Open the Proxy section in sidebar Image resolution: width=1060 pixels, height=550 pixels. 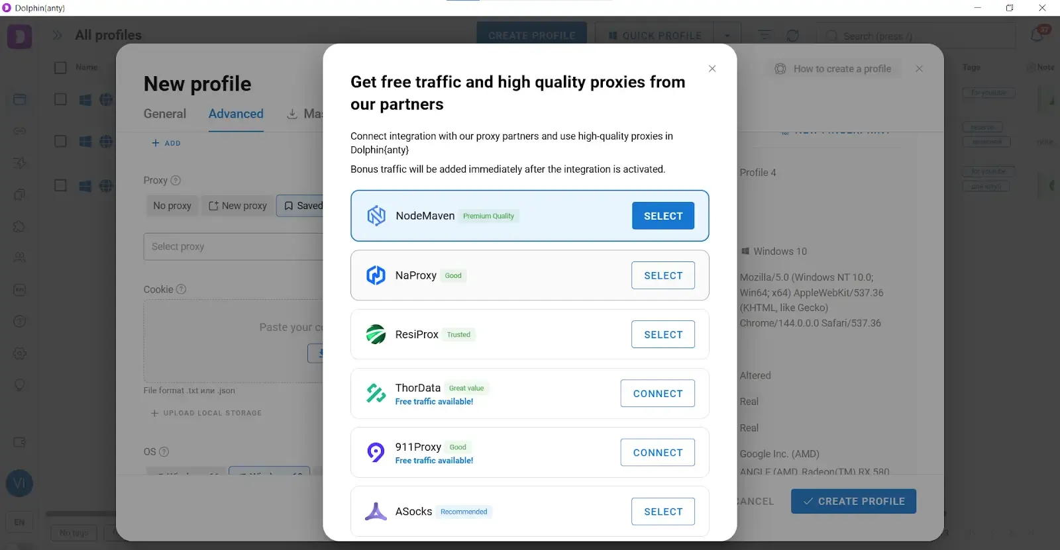[19, 130]
